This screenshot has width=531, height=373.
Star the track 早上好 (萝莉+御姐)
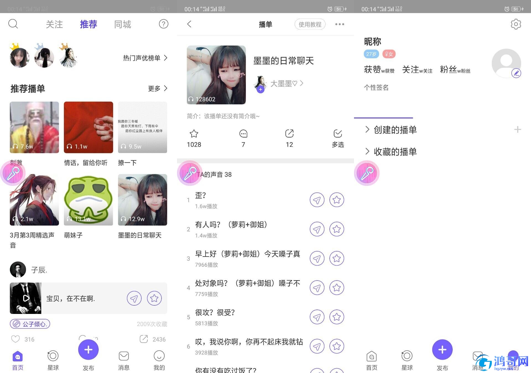click(337, 258)
